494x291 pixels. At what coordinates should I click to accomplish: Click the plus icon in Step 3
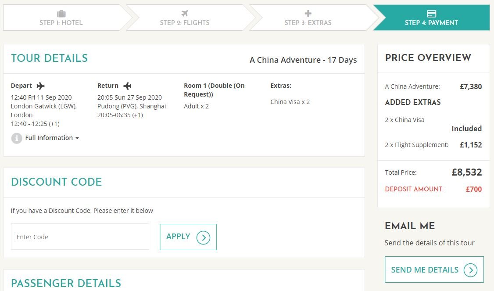pos(308,13)
